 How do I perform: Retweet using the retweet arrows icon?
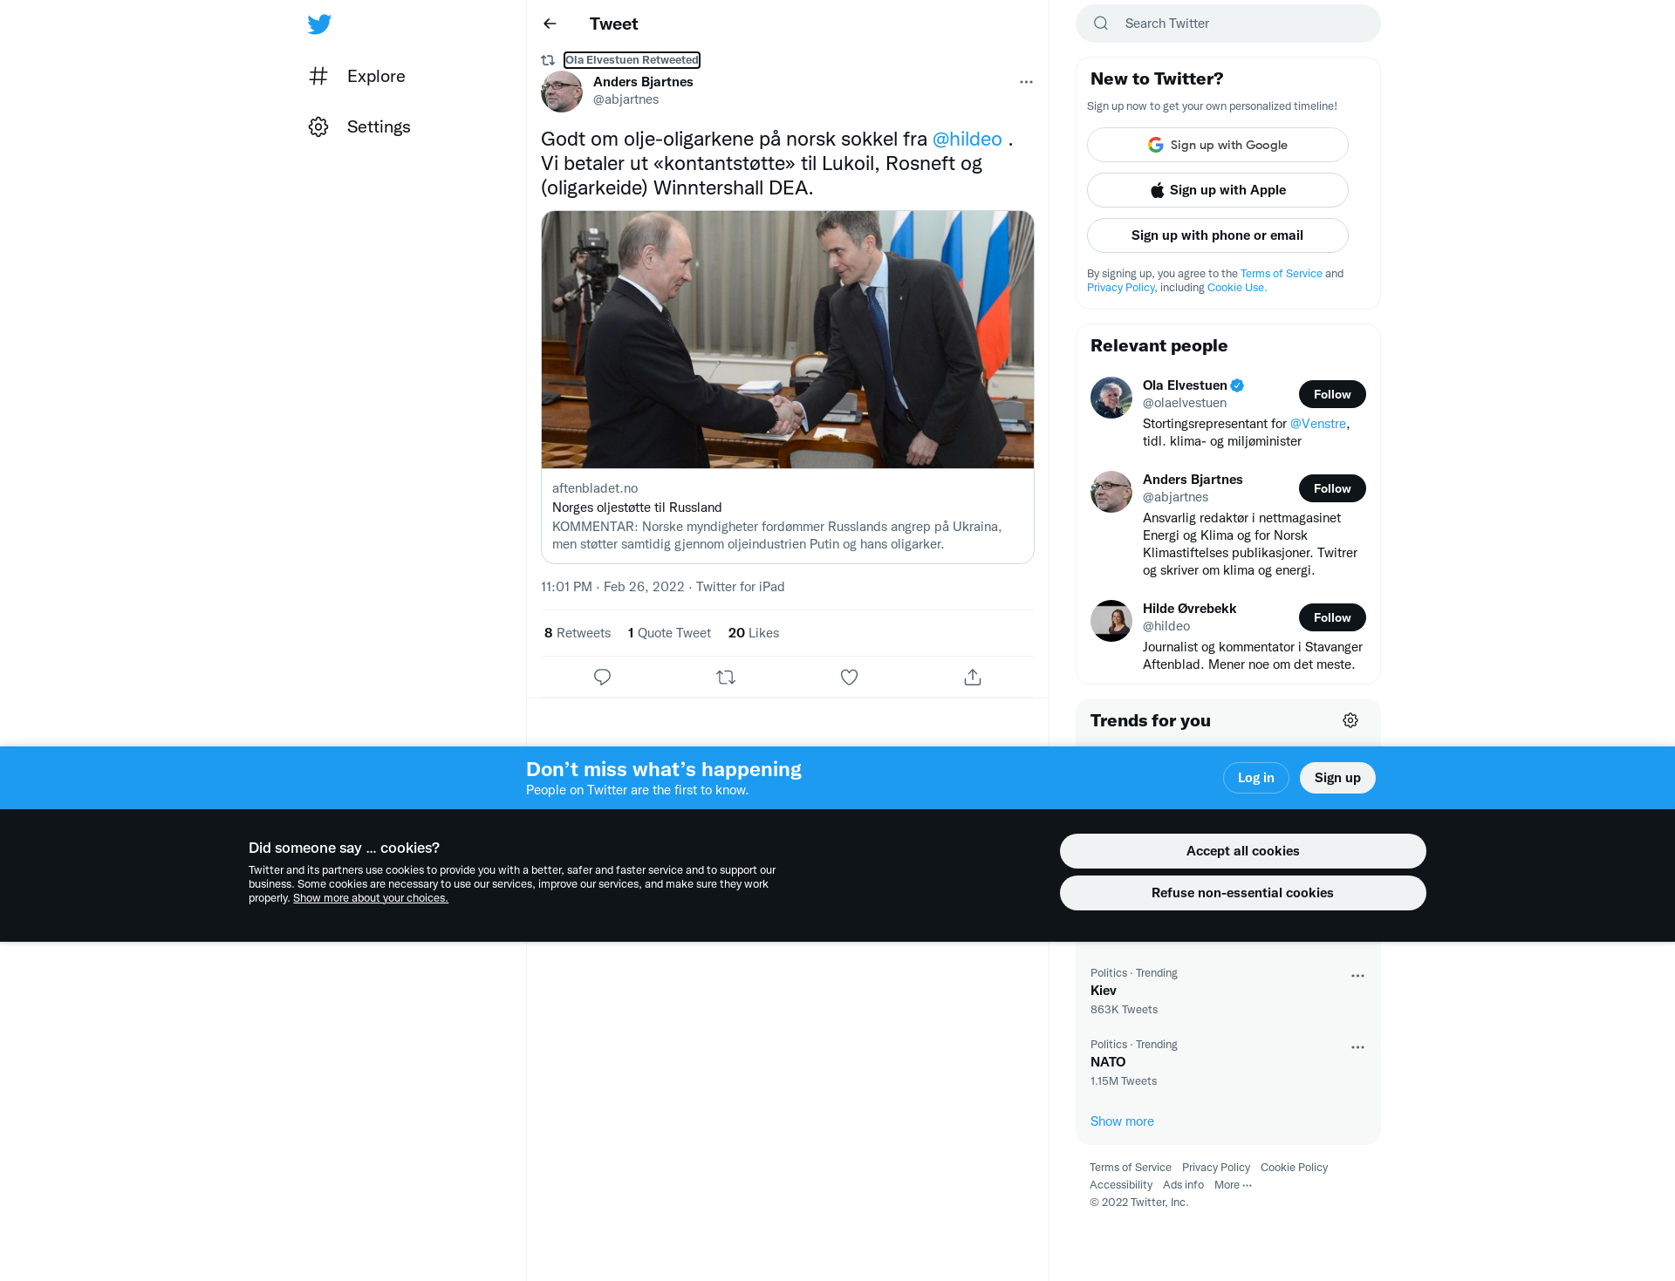click(x=726, y=677)
